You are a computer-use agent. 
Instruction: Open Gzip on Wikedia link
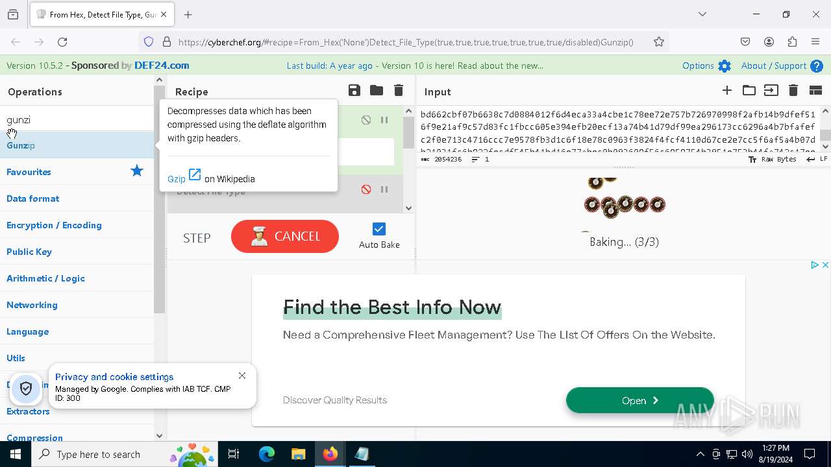click(184, 176)
